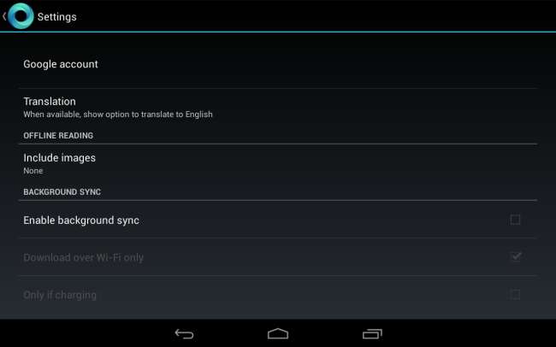Screen dimensions: 556x347
Task: Open the Include images options list
Action: click(278, 164)
